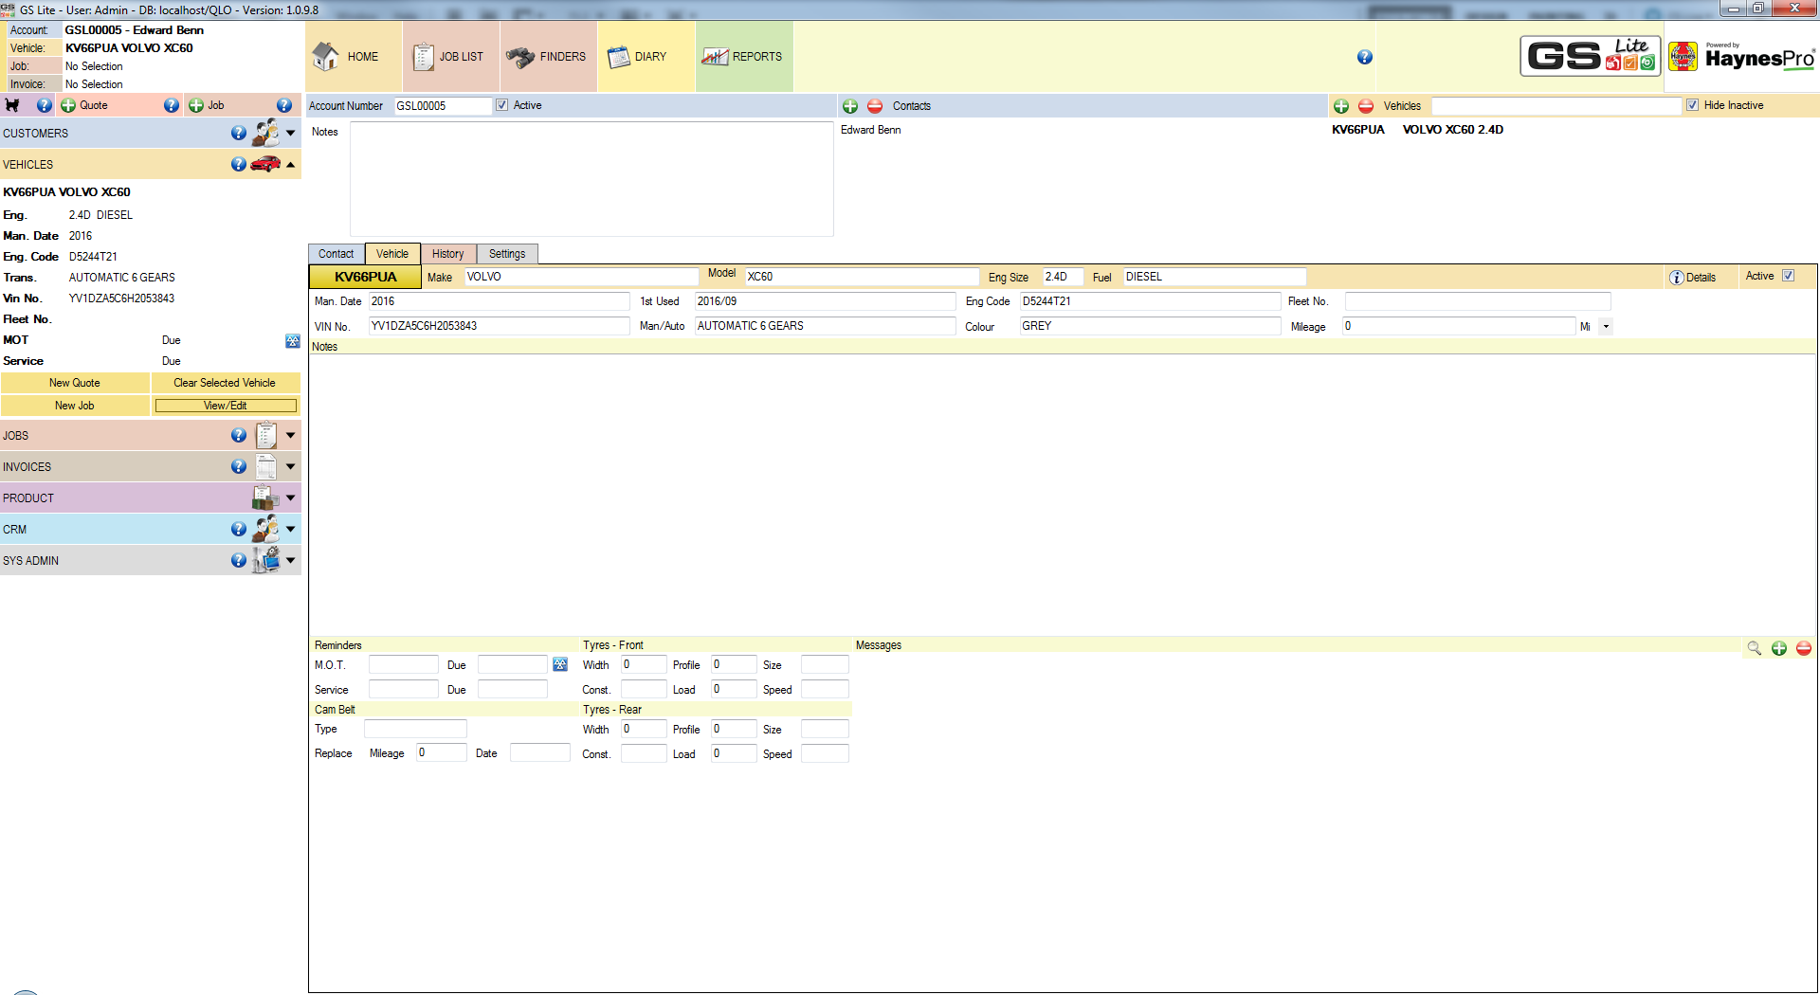The height and width of the screenshot is (995, 1820).
Task: Click the GS Lite logo
Action: point(1591,57)
